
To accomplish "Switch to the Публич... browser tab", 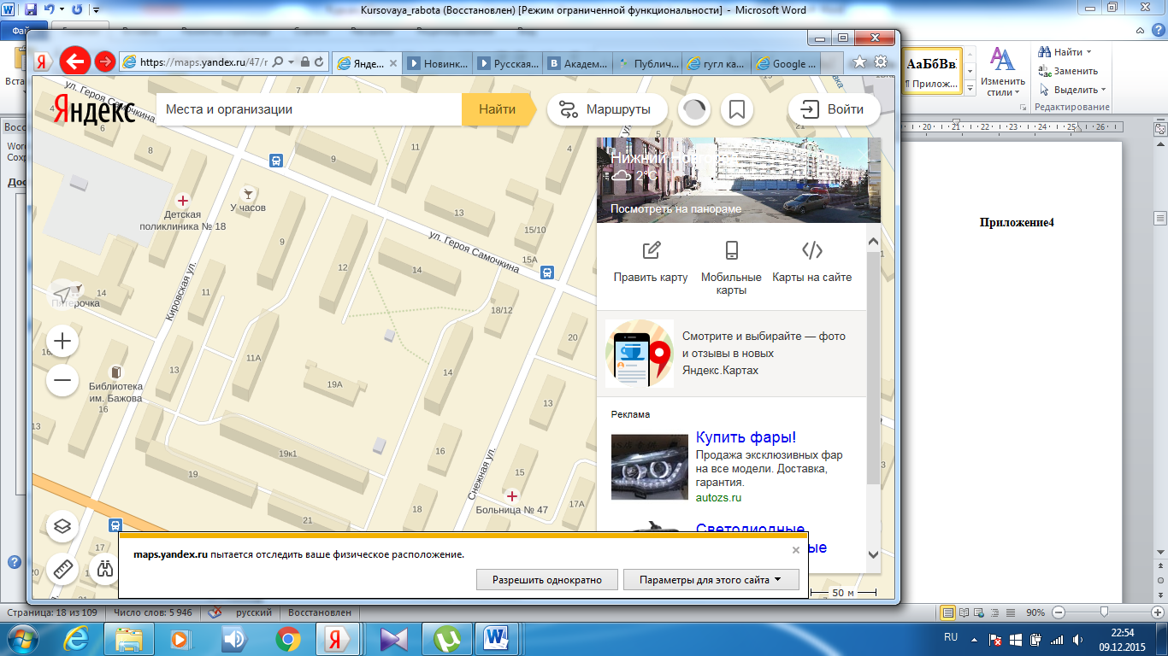I will pos(648,63).
